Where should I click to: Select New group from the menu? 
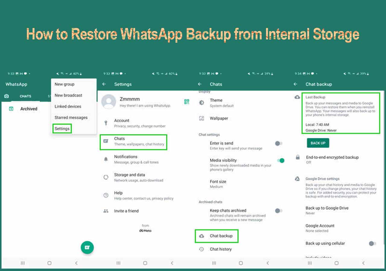click(65, 84)
